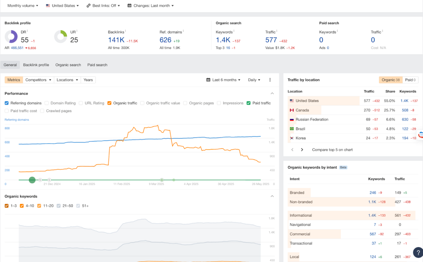The width and height of the screenshot is (423, 262).
Task: Open the chart three-dot options menu
Action: 270,80
